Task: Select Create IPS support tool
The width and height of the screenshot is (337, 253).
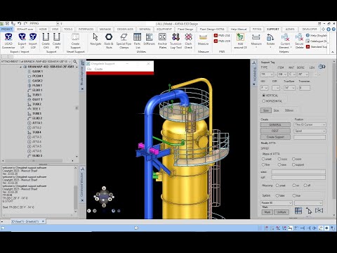Action: 57,41
